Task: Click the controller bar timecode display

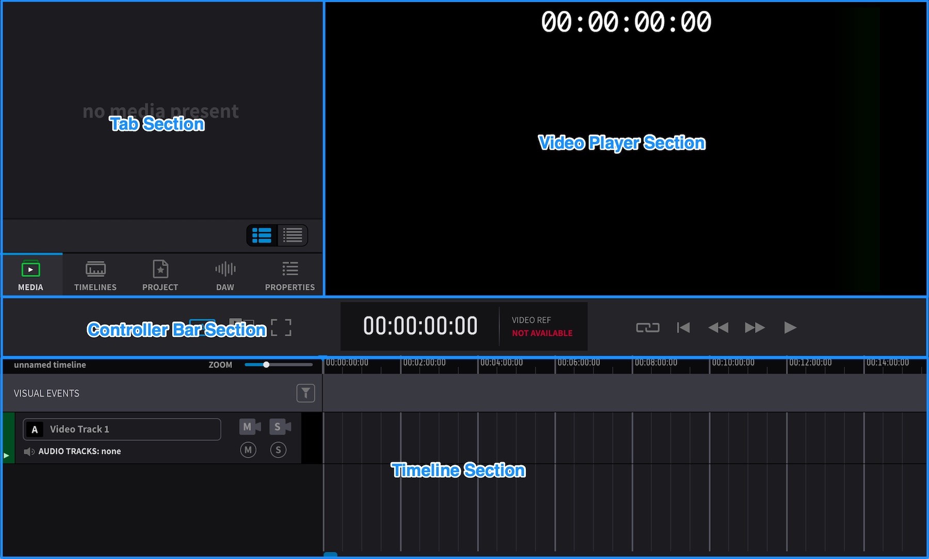Action: pyautogui.click(x=420, y=326)
